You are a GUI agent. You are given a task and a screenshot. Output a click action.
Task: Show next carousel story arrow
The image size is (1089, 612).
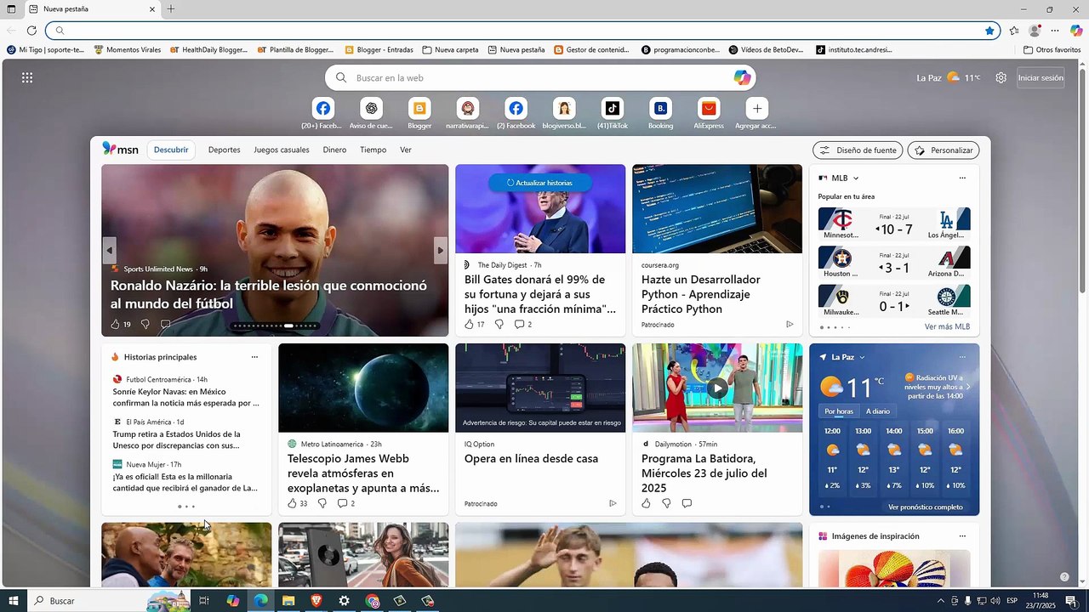click(440, 250)
